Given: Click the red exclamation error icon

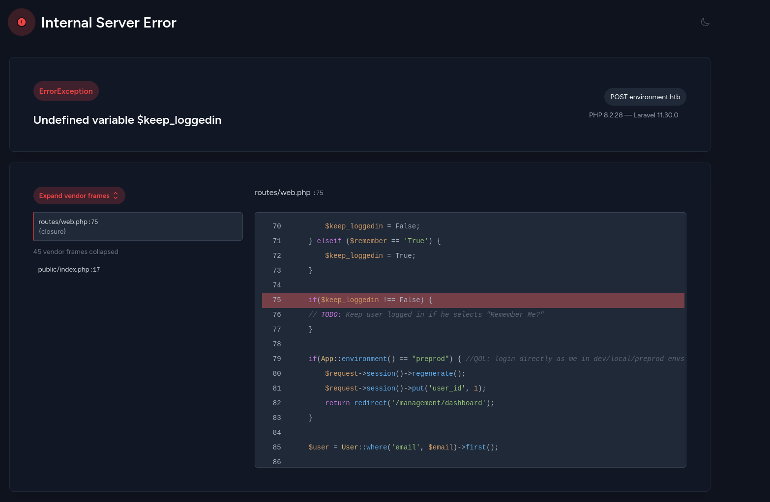Looking at the screenshot, I should click(x=22, y=22).
